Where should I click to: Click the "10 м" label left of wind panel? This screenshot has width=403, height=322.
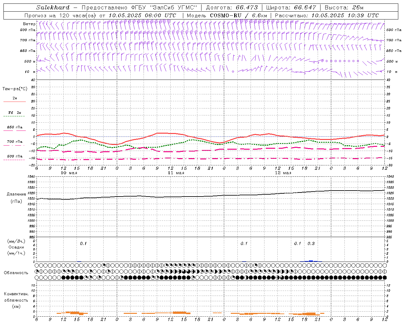[30, 72]
